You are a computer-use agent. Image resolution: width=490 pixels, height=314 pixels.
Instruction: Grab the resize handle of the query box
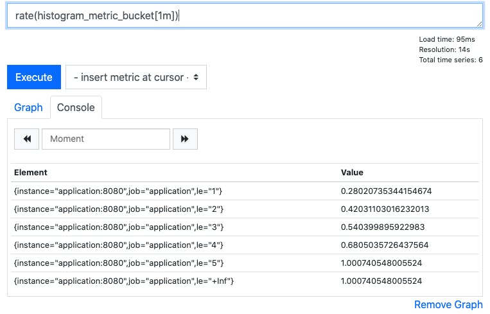(x=479, y=24)
